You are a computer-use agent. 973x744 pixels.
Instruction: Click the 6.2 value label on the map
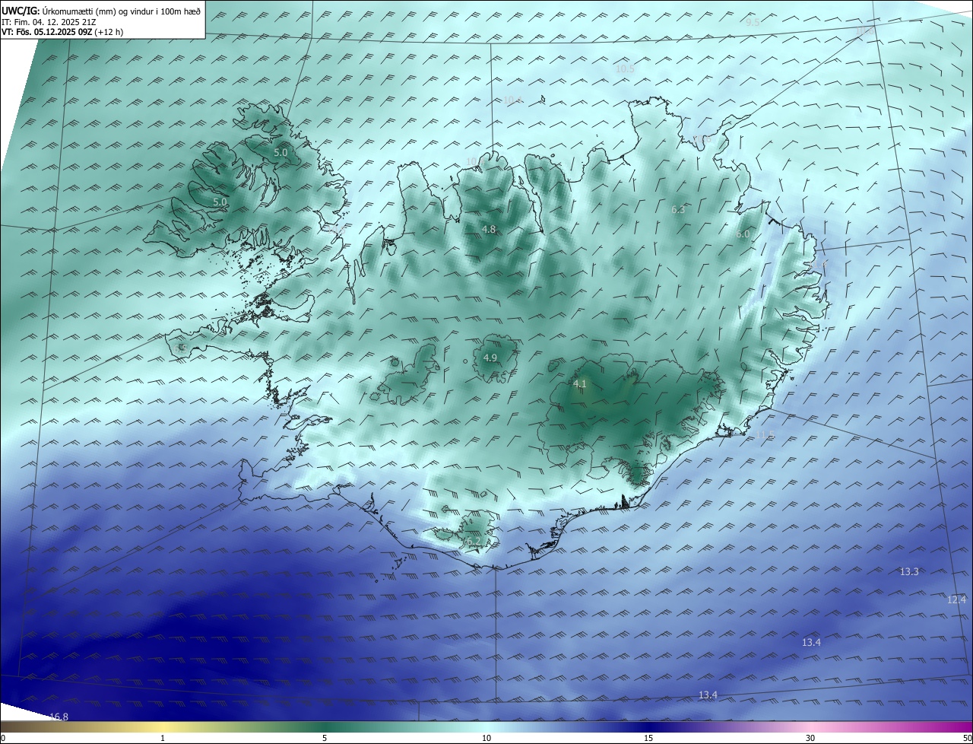click(x=473, y=542)
